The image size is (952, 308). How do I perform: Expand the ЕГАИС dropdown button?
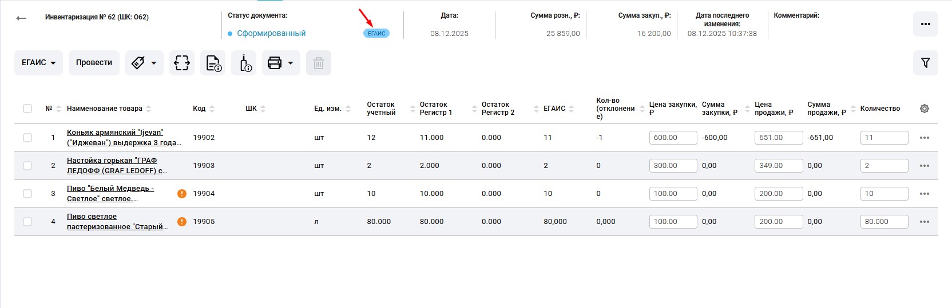tap(39, 63)
